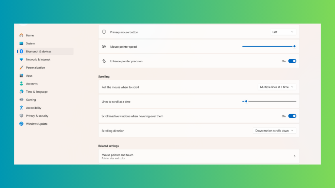Click the Mouse pointer speed slider handle
Viewport: 335px width, 188px height.
click(x=294, y=46)
